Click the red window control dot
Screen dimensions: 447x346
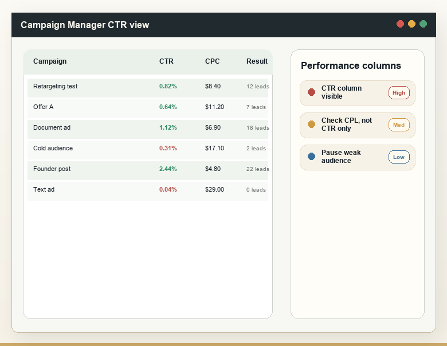point(400,24)
